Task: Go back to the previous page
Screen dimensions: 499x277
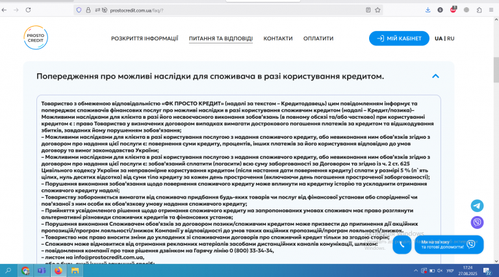Action: click(x=4, y=10)
